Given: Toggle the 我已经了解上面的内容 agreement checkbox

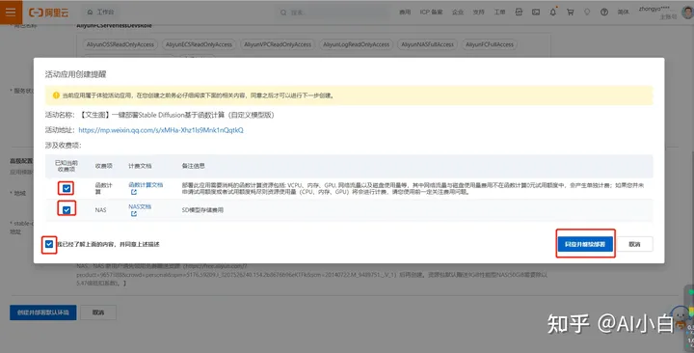Looking at the screenshot, I should 49,244.
